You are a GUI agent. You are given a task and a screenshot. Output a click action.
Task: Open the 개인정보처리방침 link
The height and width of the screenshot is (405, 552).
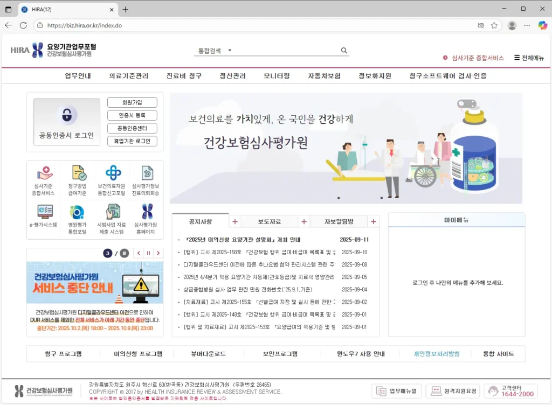437,354
